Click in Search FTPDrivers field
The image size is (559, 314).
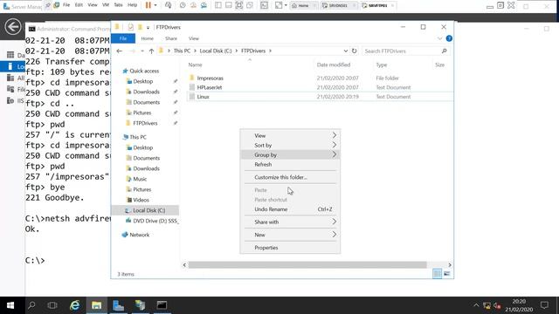point(401,51)
